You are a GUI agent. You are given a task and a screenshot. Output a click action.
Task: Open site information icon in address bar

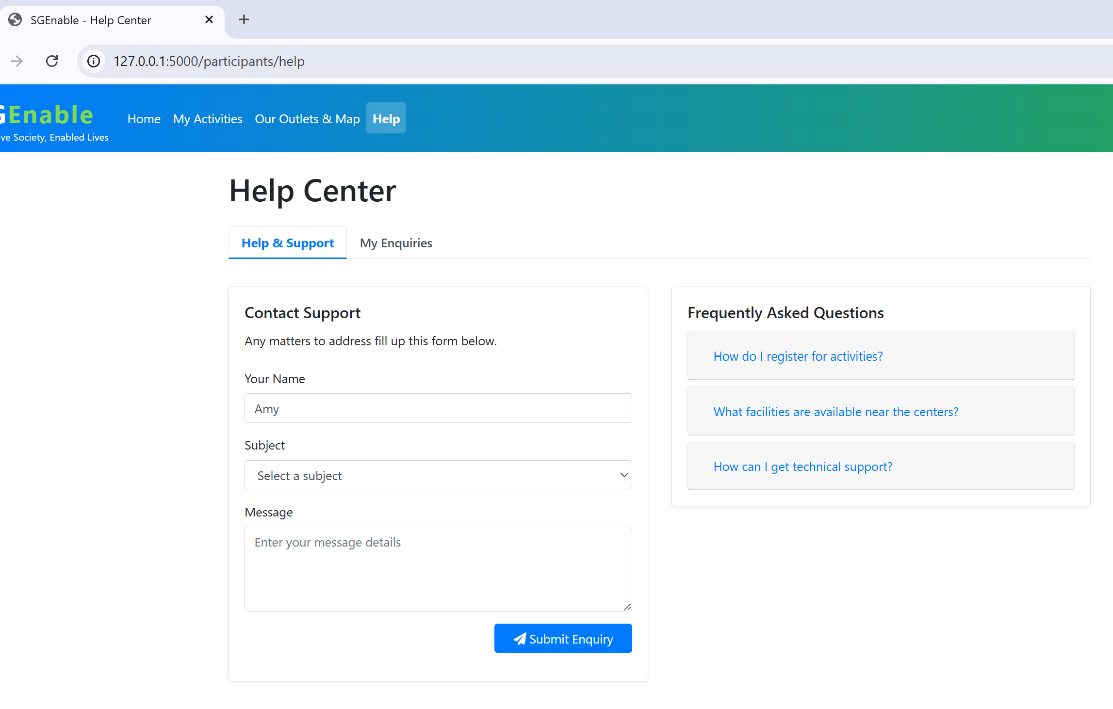[94, 61]
